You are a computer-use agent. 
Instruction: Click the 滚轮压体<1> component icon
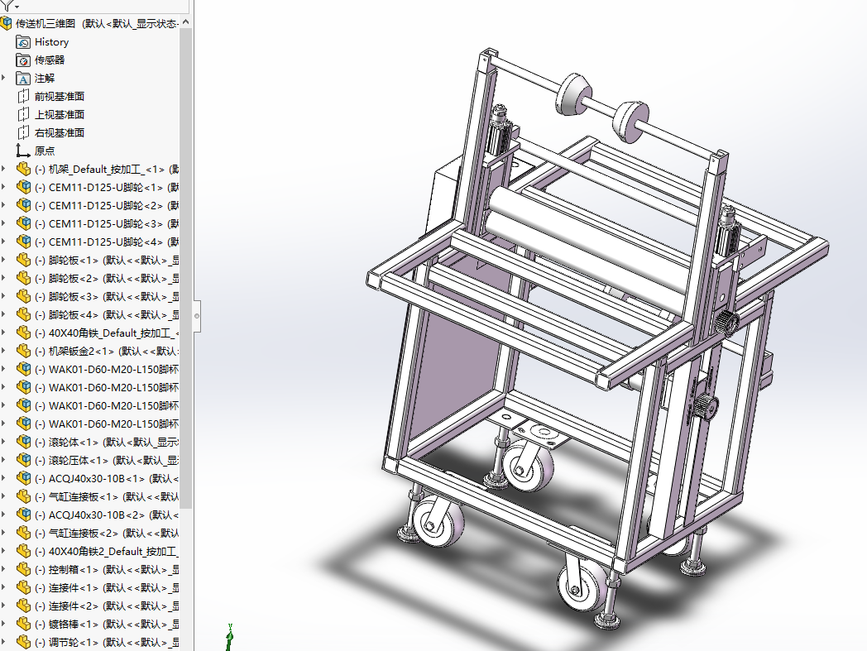tap(23, 460)
